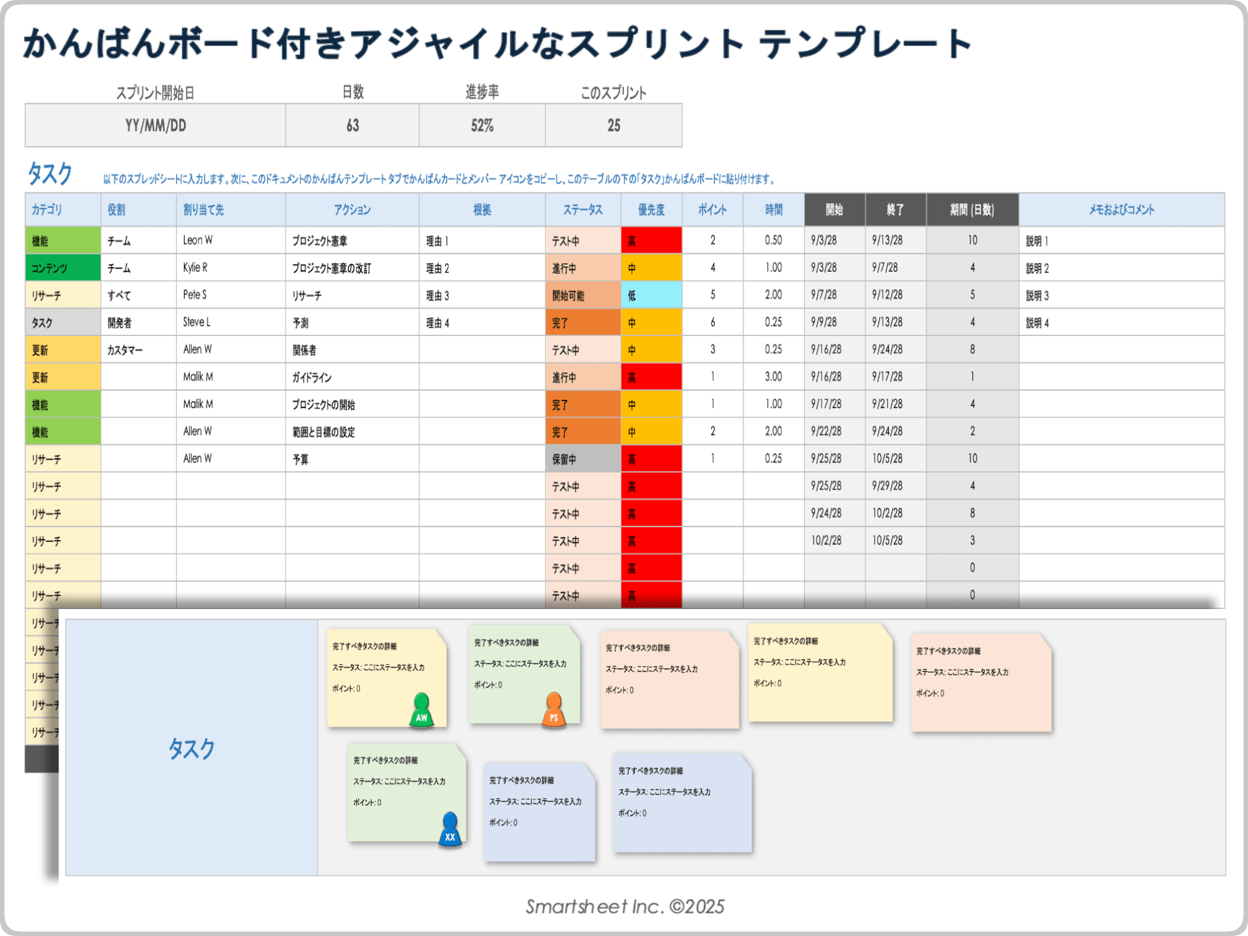Select the Pete S assignee cell
The image size is (1248, 936).
pyautogui.click(x=231, y=295)
